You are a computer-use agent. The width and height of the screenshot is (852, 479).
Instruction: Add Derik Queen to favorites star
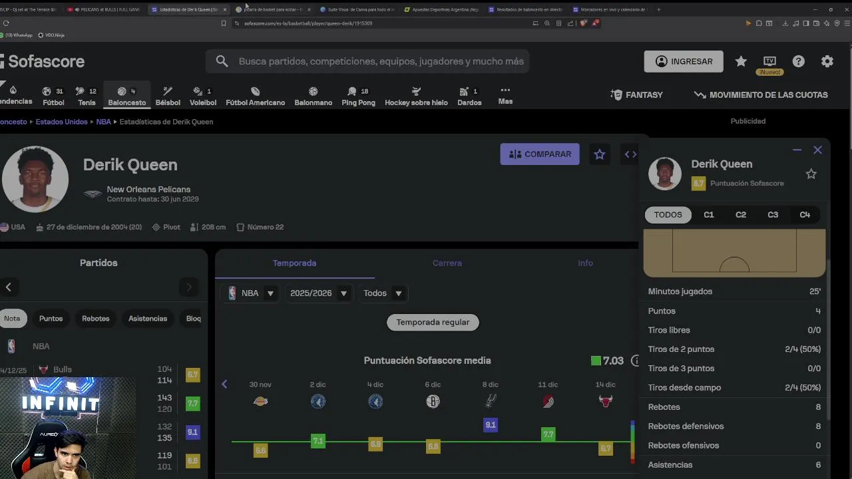pos(600,154)
